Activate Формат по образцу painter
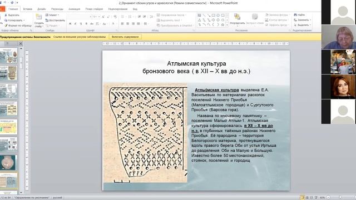This screenshot has width=356, height=200. tap(18, 26)
